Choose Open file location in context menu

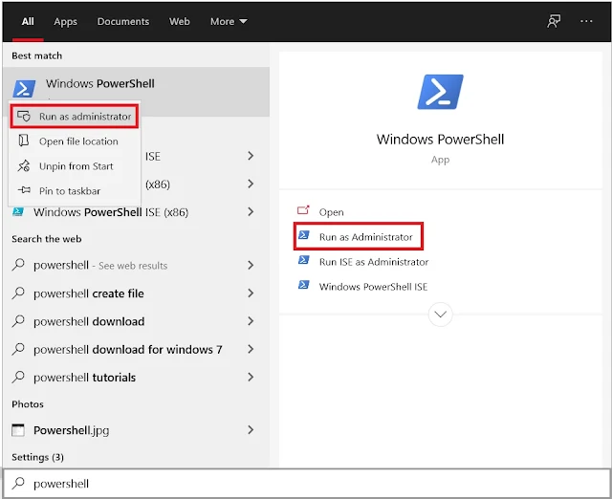click(75, 141)
